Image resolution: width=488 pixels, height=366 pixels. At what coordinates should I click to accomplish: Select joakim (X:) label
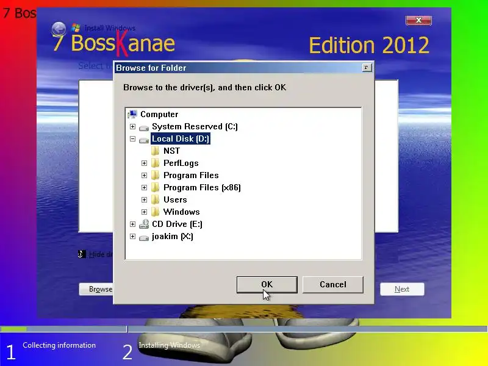172,236
